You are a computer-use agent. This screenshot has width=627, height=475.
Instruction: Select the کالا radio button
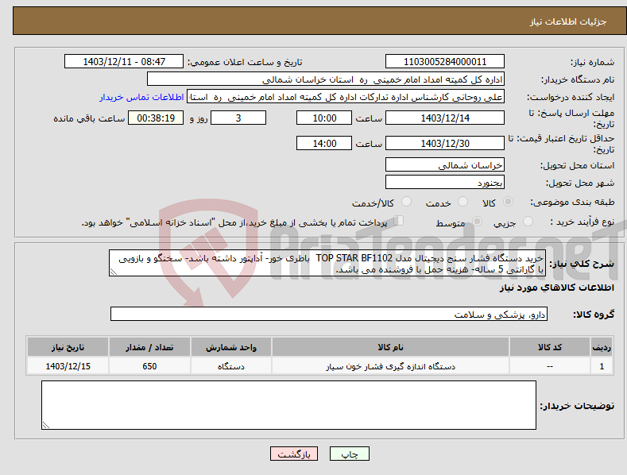click(x=509, y=202)
